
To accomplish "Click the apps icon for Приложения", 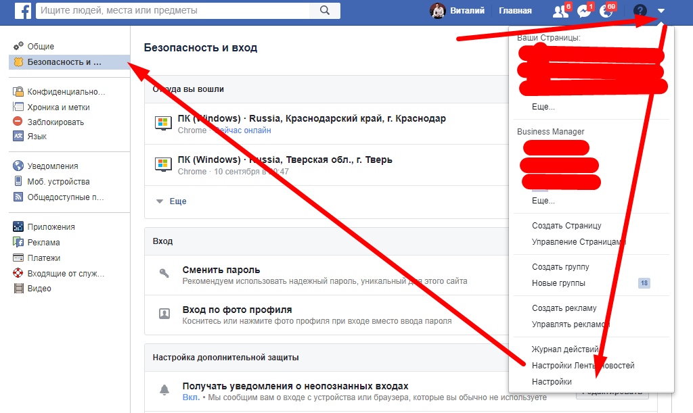I will (x=18, y=226).
